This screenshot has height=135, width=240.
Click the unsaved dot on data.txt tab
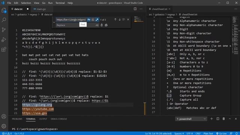click(28, 9)
